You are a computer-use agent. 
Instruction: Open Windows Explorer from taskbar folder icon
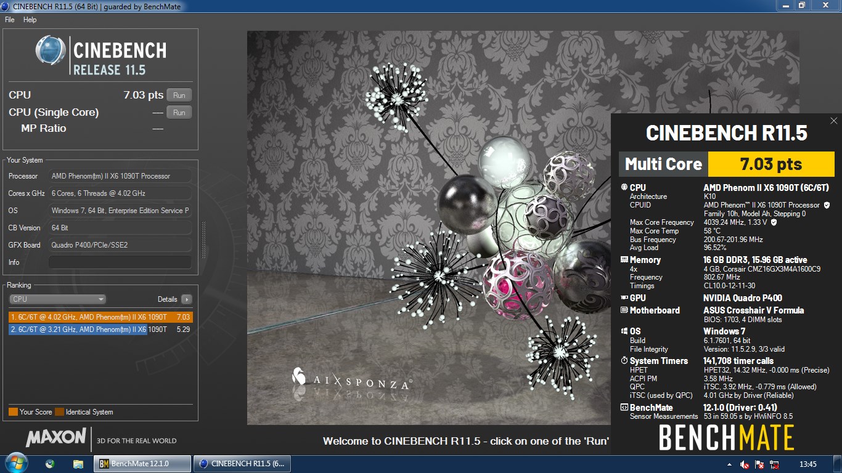[78, 464]
